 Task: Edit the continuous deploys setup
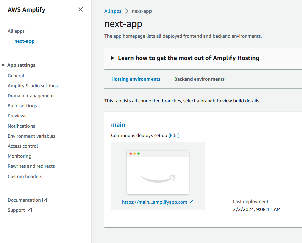[x=174, y=135]
